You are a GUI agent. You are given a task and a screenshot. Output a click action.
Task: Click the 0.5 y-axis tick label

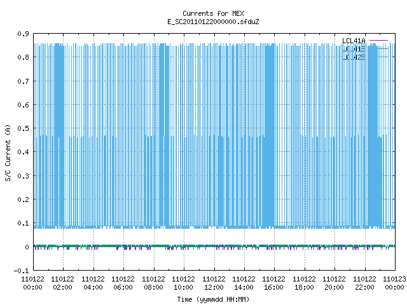[23, 128]
